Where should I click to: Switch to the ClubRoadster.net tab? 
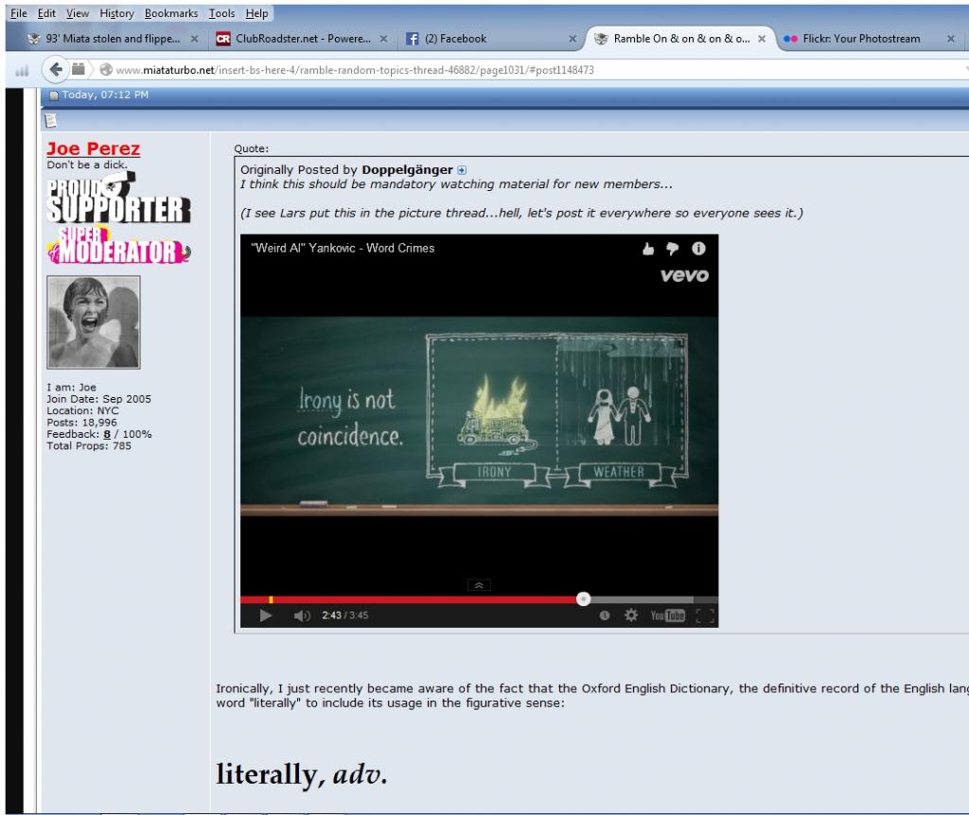[x=303, y=38]
